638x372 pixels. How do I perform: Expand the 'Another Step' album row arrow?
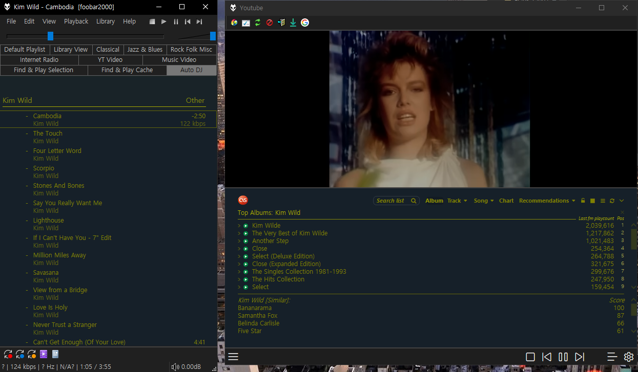click(239, 241)
